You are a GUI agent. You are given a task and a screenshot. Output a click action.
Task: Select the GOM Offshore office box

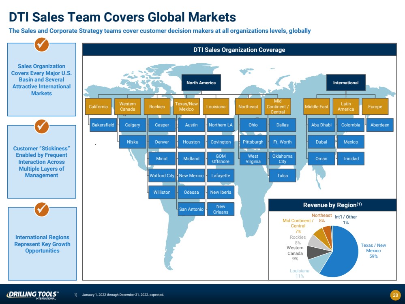click(221, 158)
